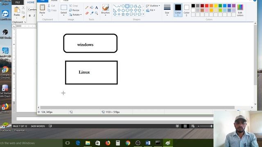This screenshot has width=262, height=147.
Task: Click Word's Format Painter brush icon
Action: 24,17
